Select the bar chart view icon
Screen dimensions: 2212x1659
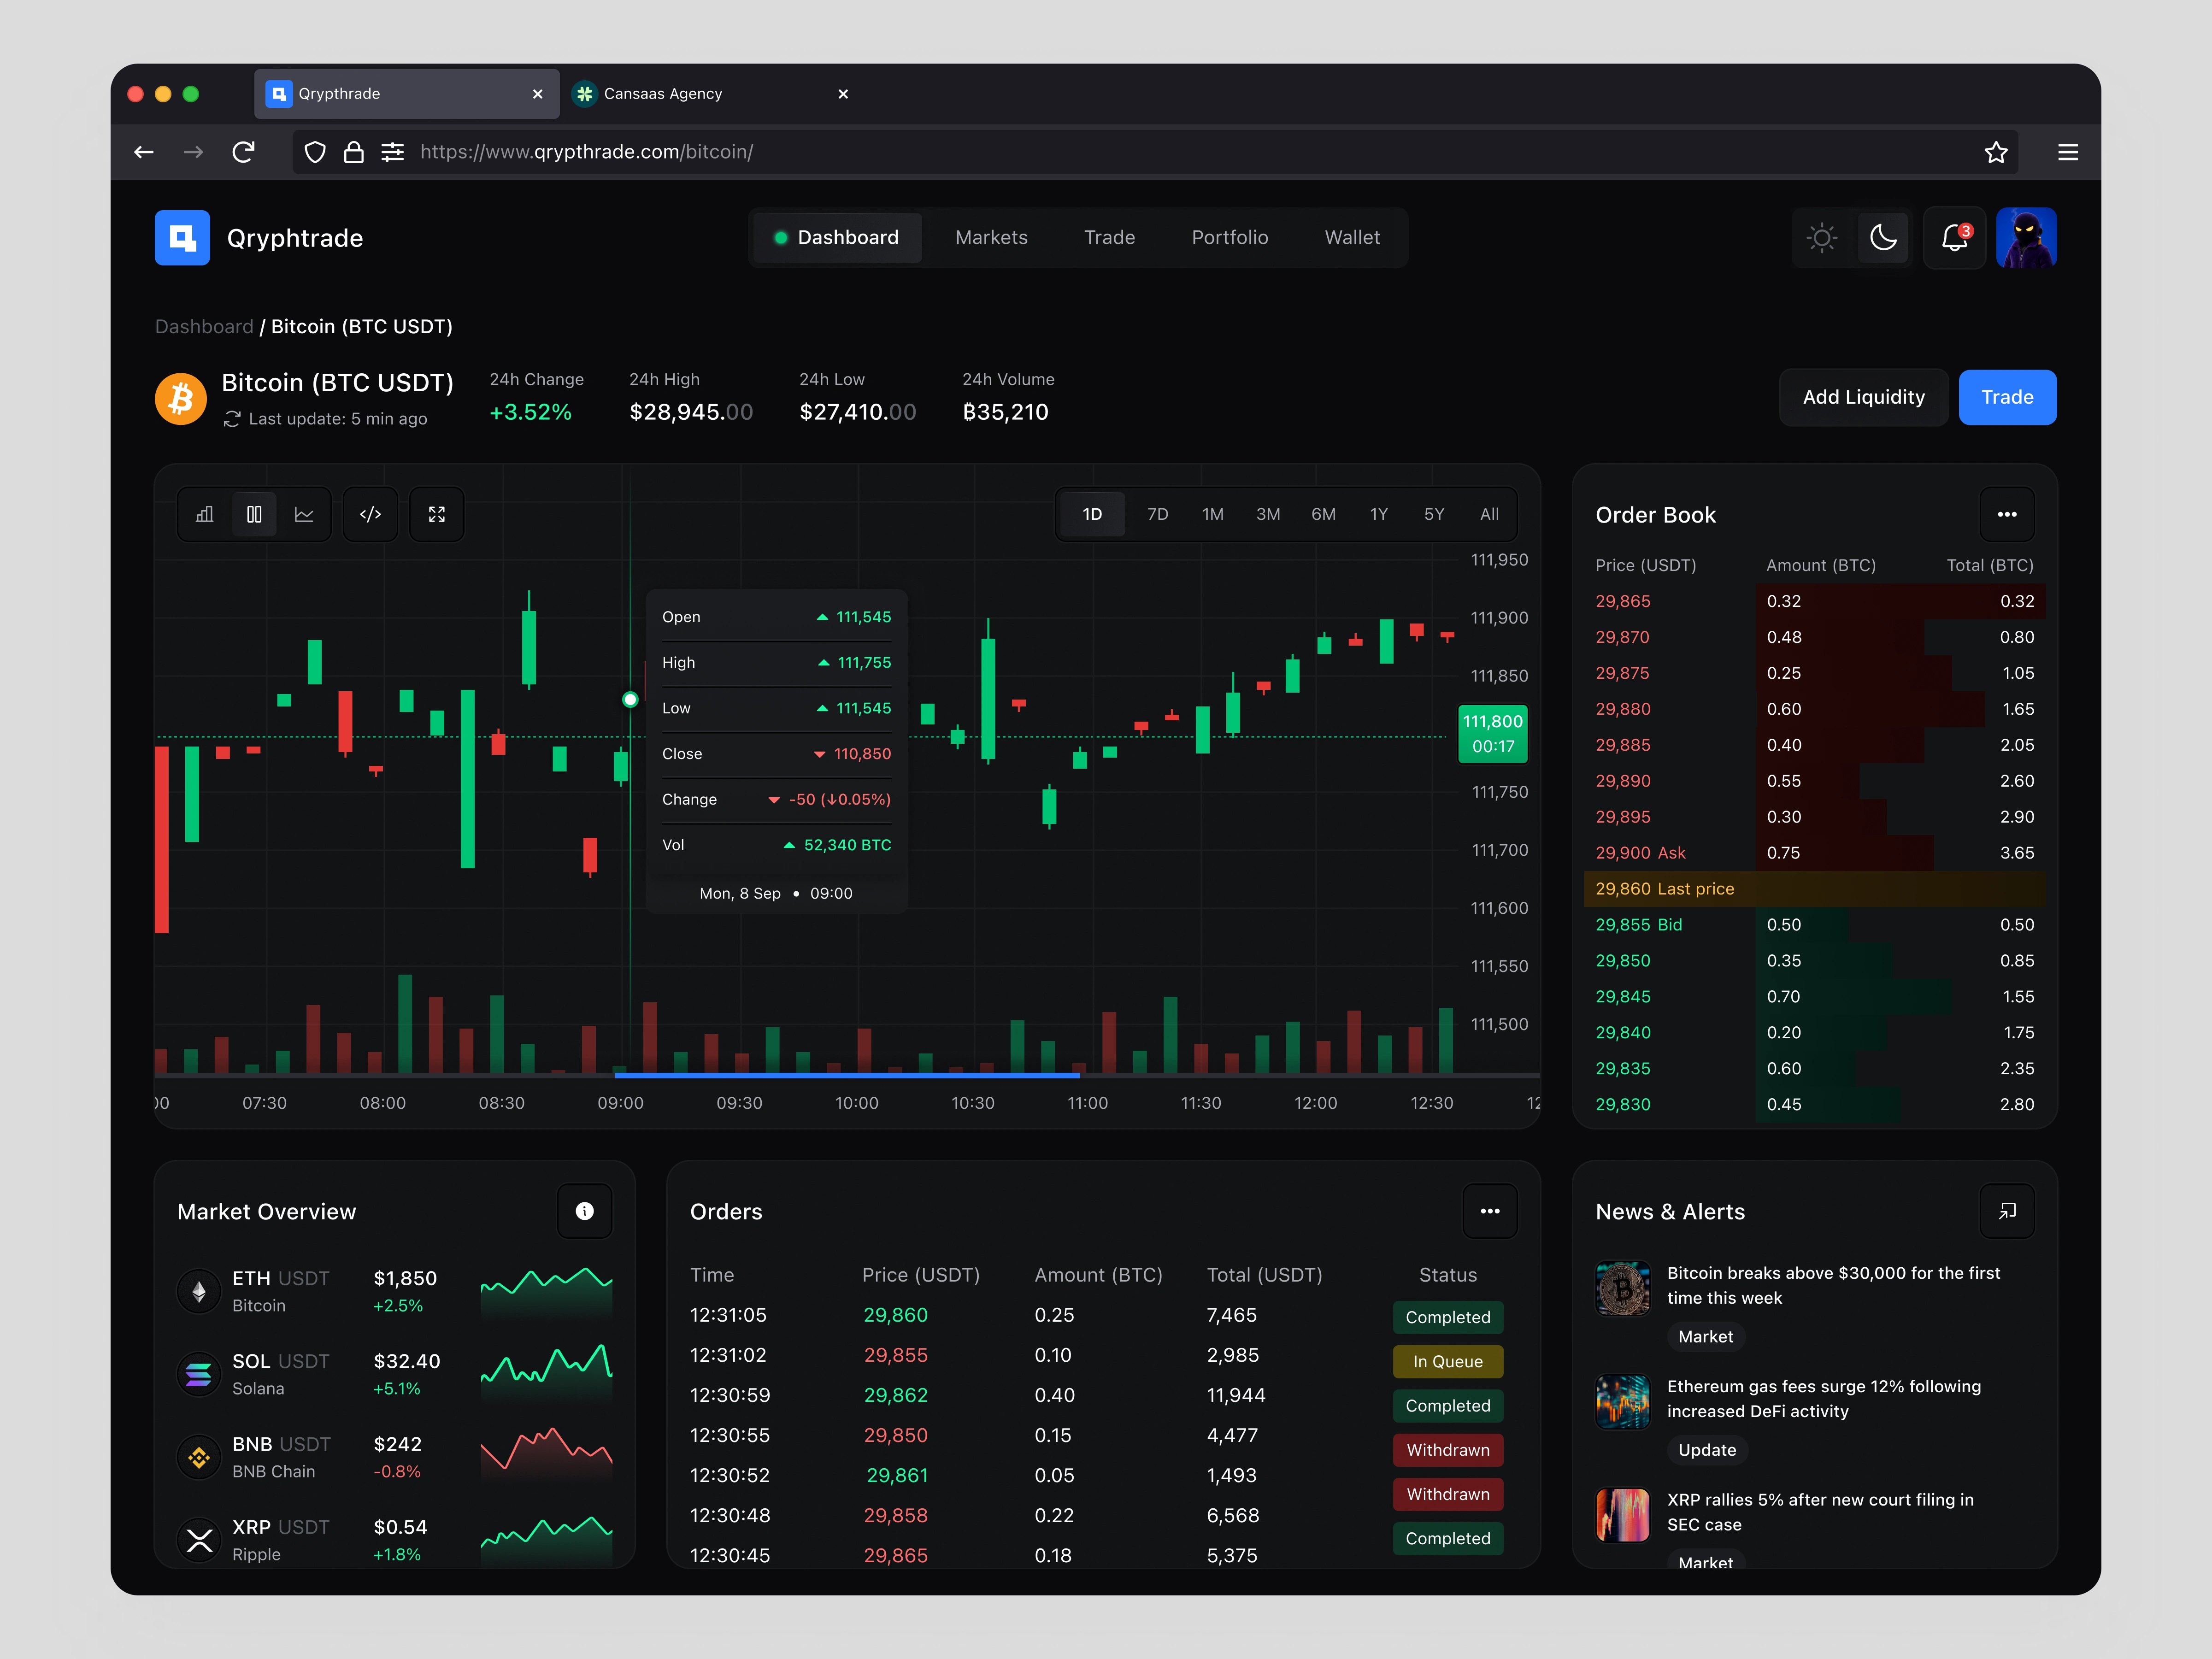[205, 514]
